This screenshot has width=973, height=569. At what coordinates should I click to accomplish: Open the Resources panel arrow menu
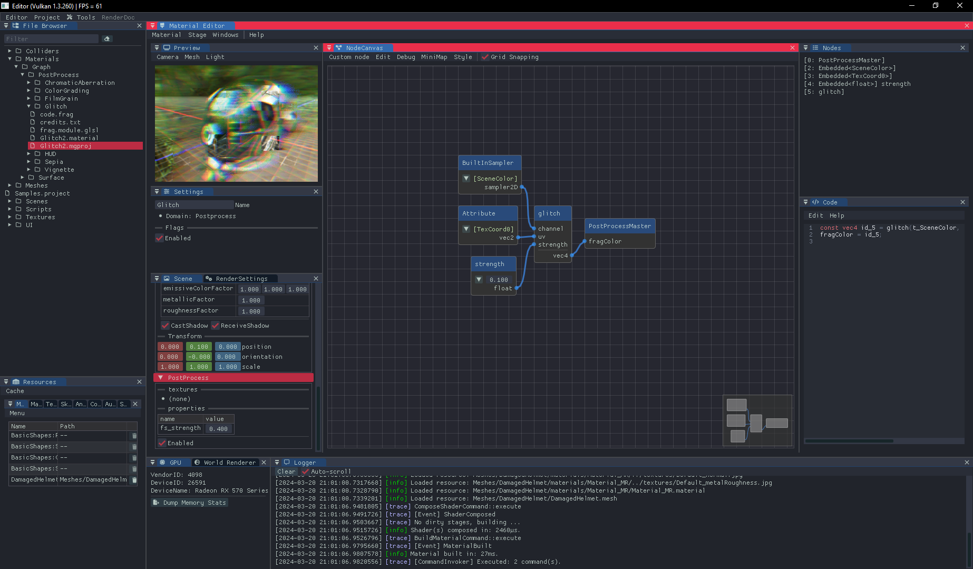6,382
